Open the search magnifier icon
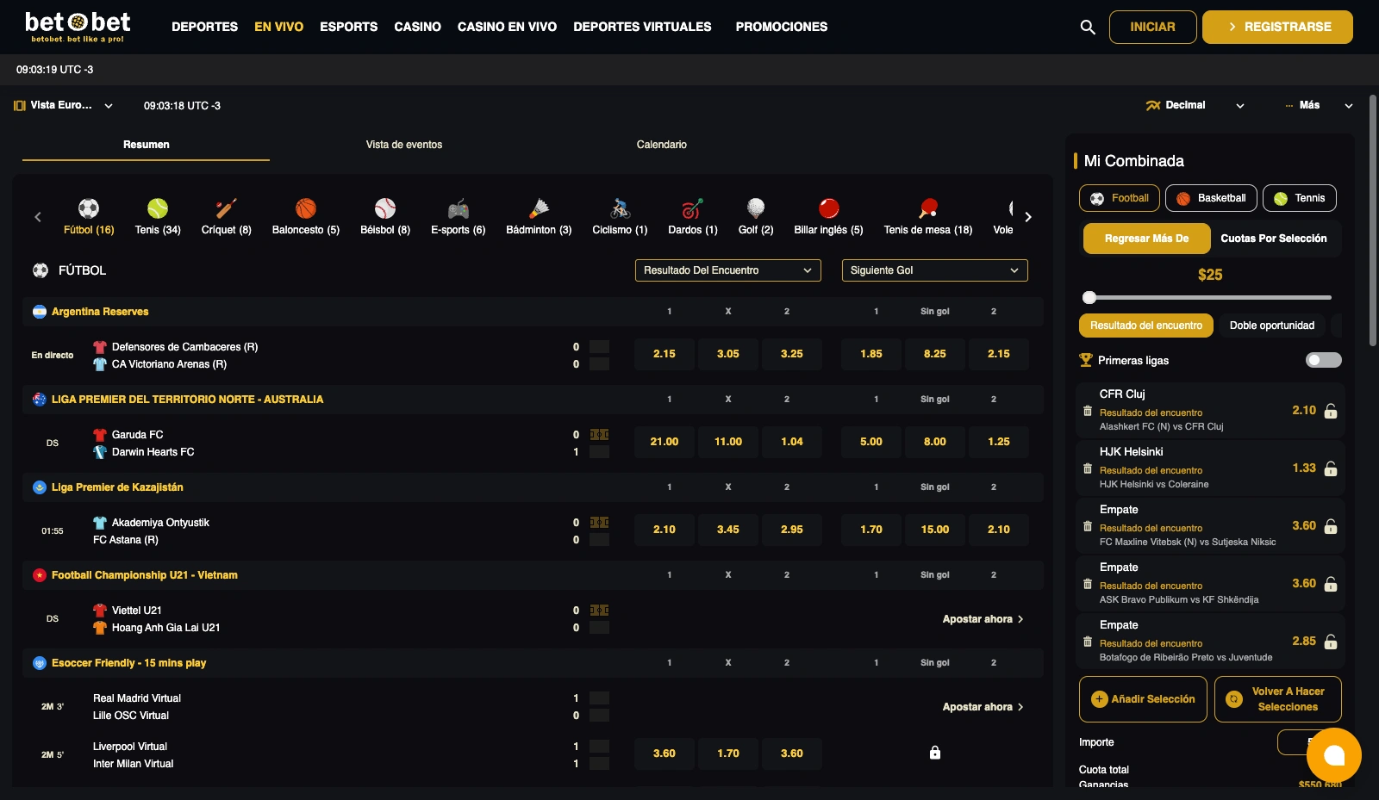 [x=1088, y=28]
